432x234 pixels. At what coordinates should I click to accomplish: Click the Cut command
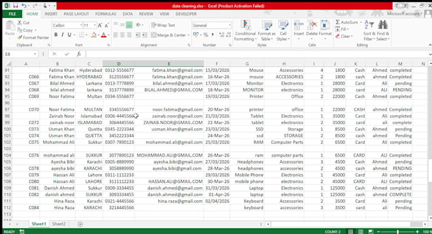tap(24, 23)
